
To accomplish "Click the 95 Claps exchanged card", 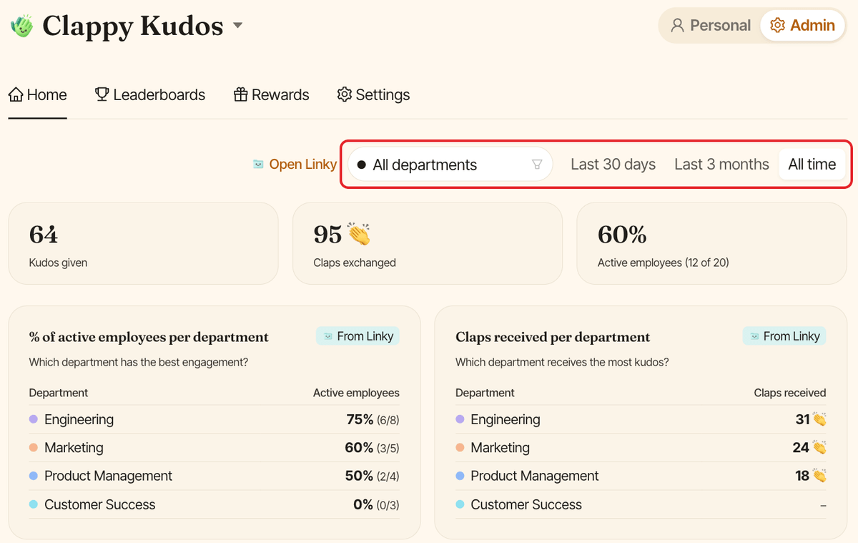I will (428, 243).
